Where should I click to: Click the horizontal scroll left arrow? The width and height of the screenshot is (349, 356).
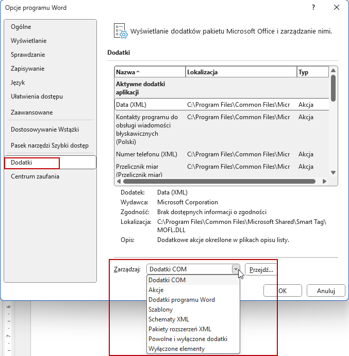pyautogui.click(x=119, y=181)
